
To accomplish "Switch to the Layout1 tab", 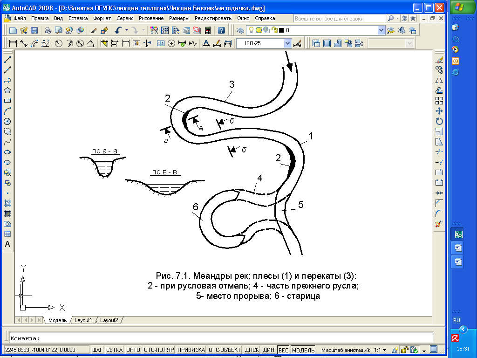I will point(83,320).
